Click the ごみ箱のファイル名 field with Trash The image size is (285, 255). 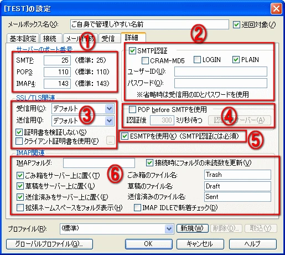[x=237, y=175]
